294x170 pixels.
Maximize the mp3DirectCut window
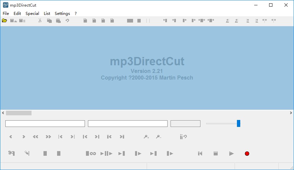tap(271, 5)
